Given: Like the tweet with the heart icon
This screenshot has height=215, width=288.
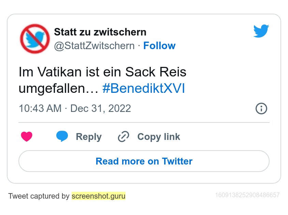Looking at the screenshot, I should click(x=27, y=137).
